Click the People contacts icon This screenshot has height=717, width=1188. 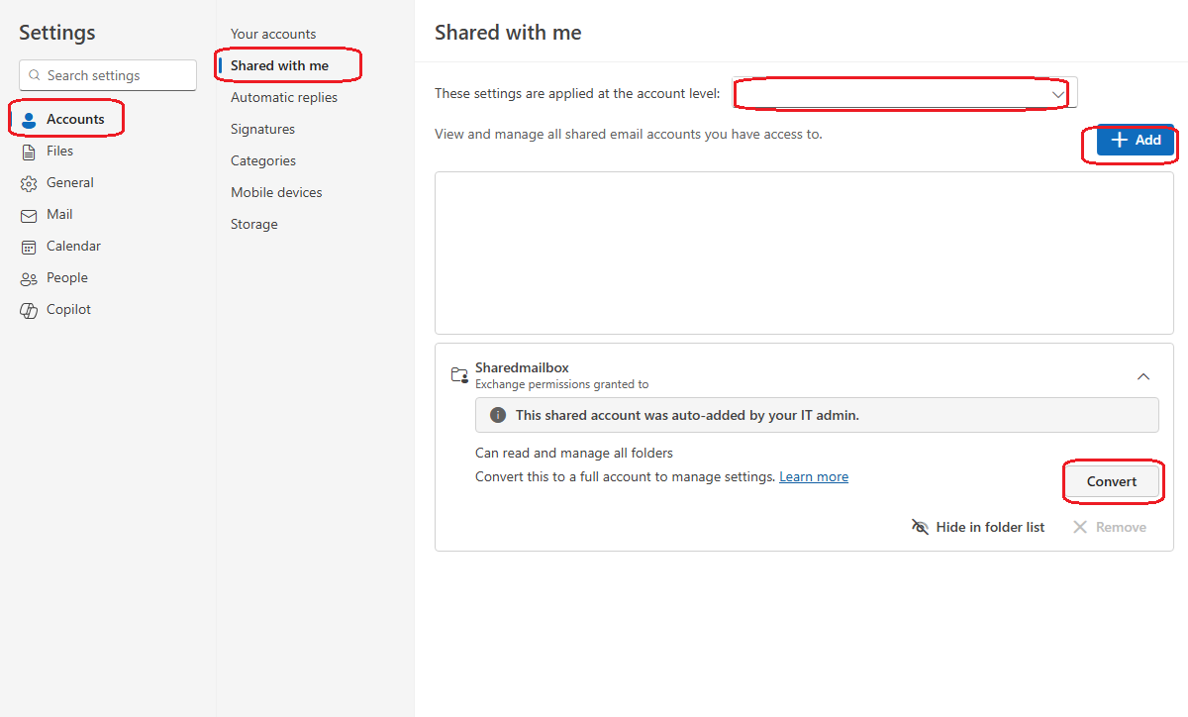[29, 278]
